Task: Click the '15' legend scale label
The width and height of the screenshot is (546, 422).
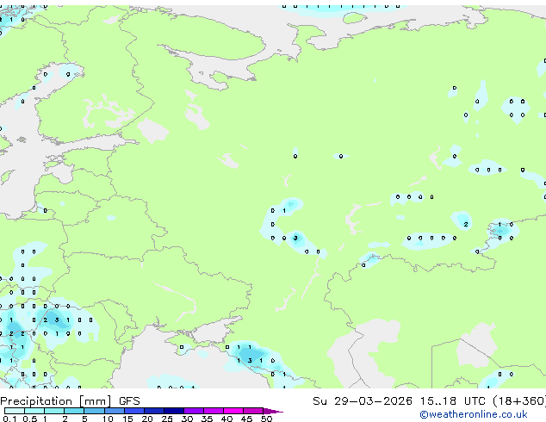Action: point(127,419)
